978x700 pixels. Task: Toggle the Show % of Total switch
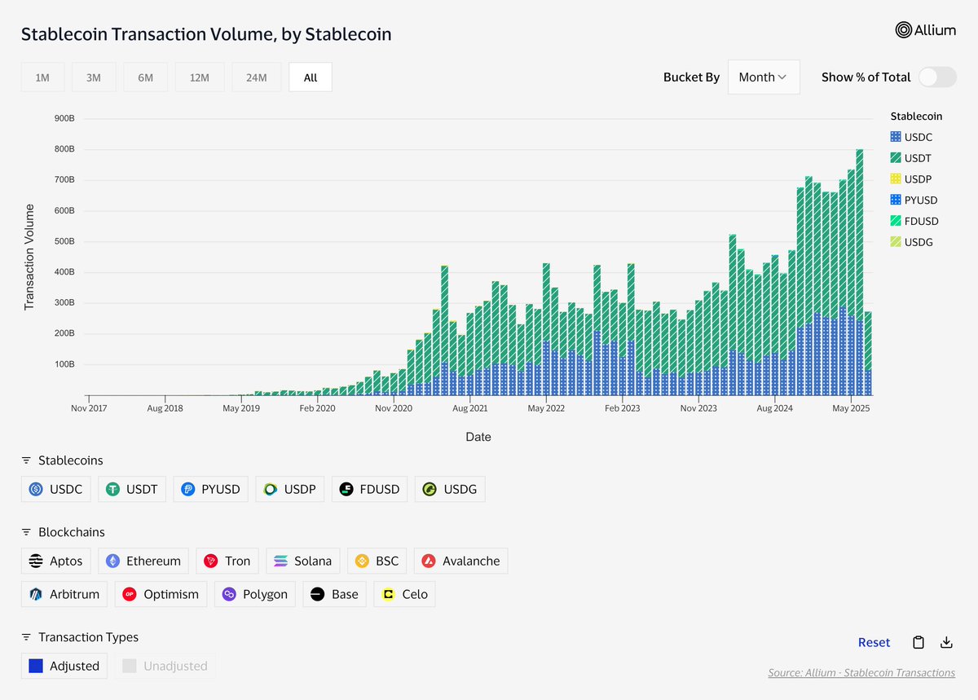[x=937, y=77]
